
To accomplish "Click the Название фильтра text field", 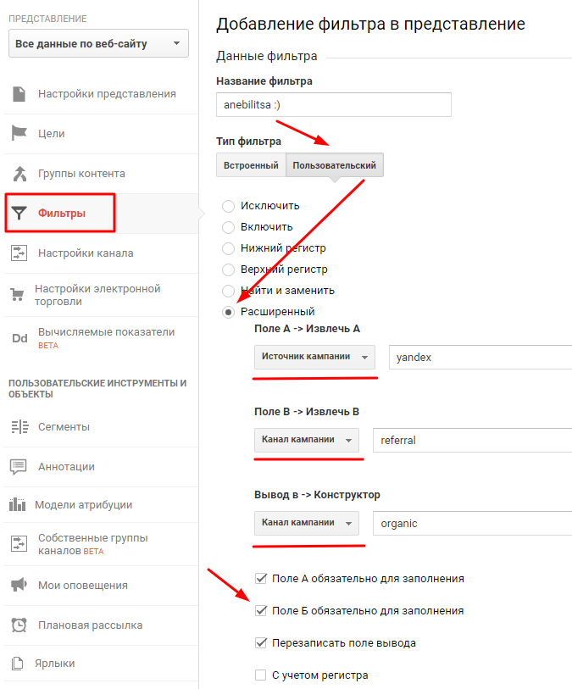I will [334, 104].
